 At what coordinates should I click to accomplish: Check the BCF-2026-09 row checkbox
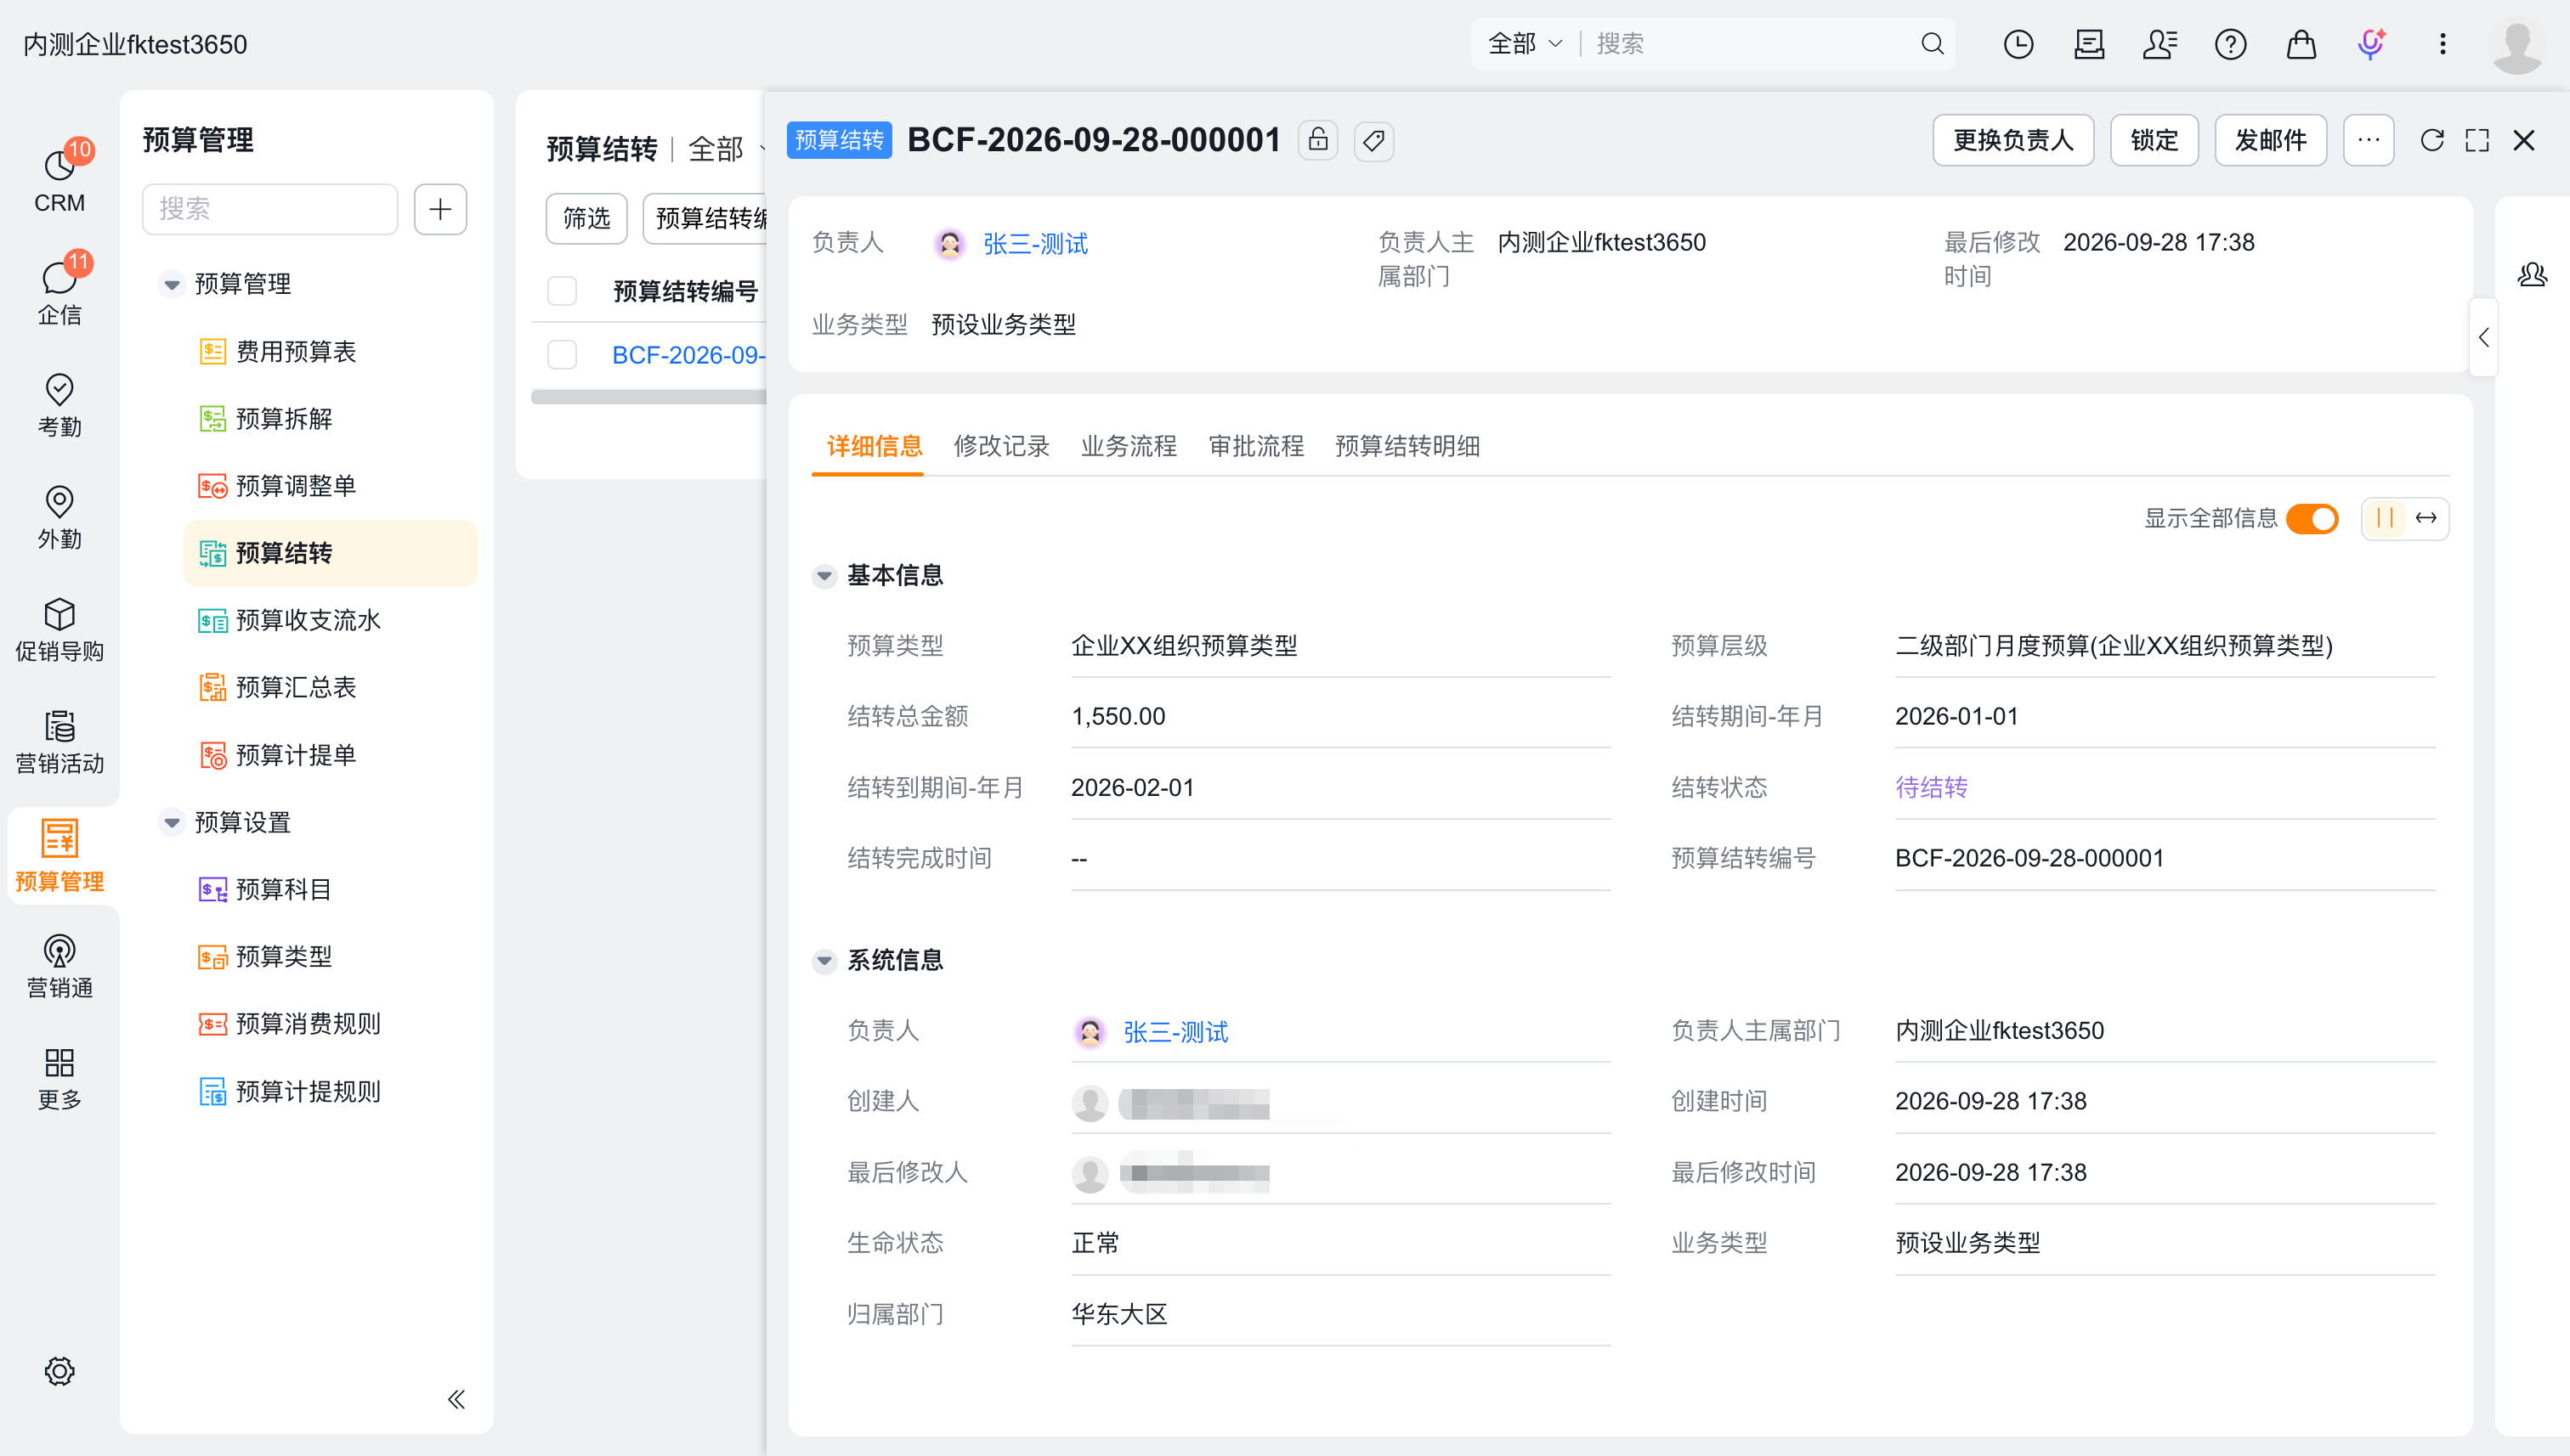563,355
